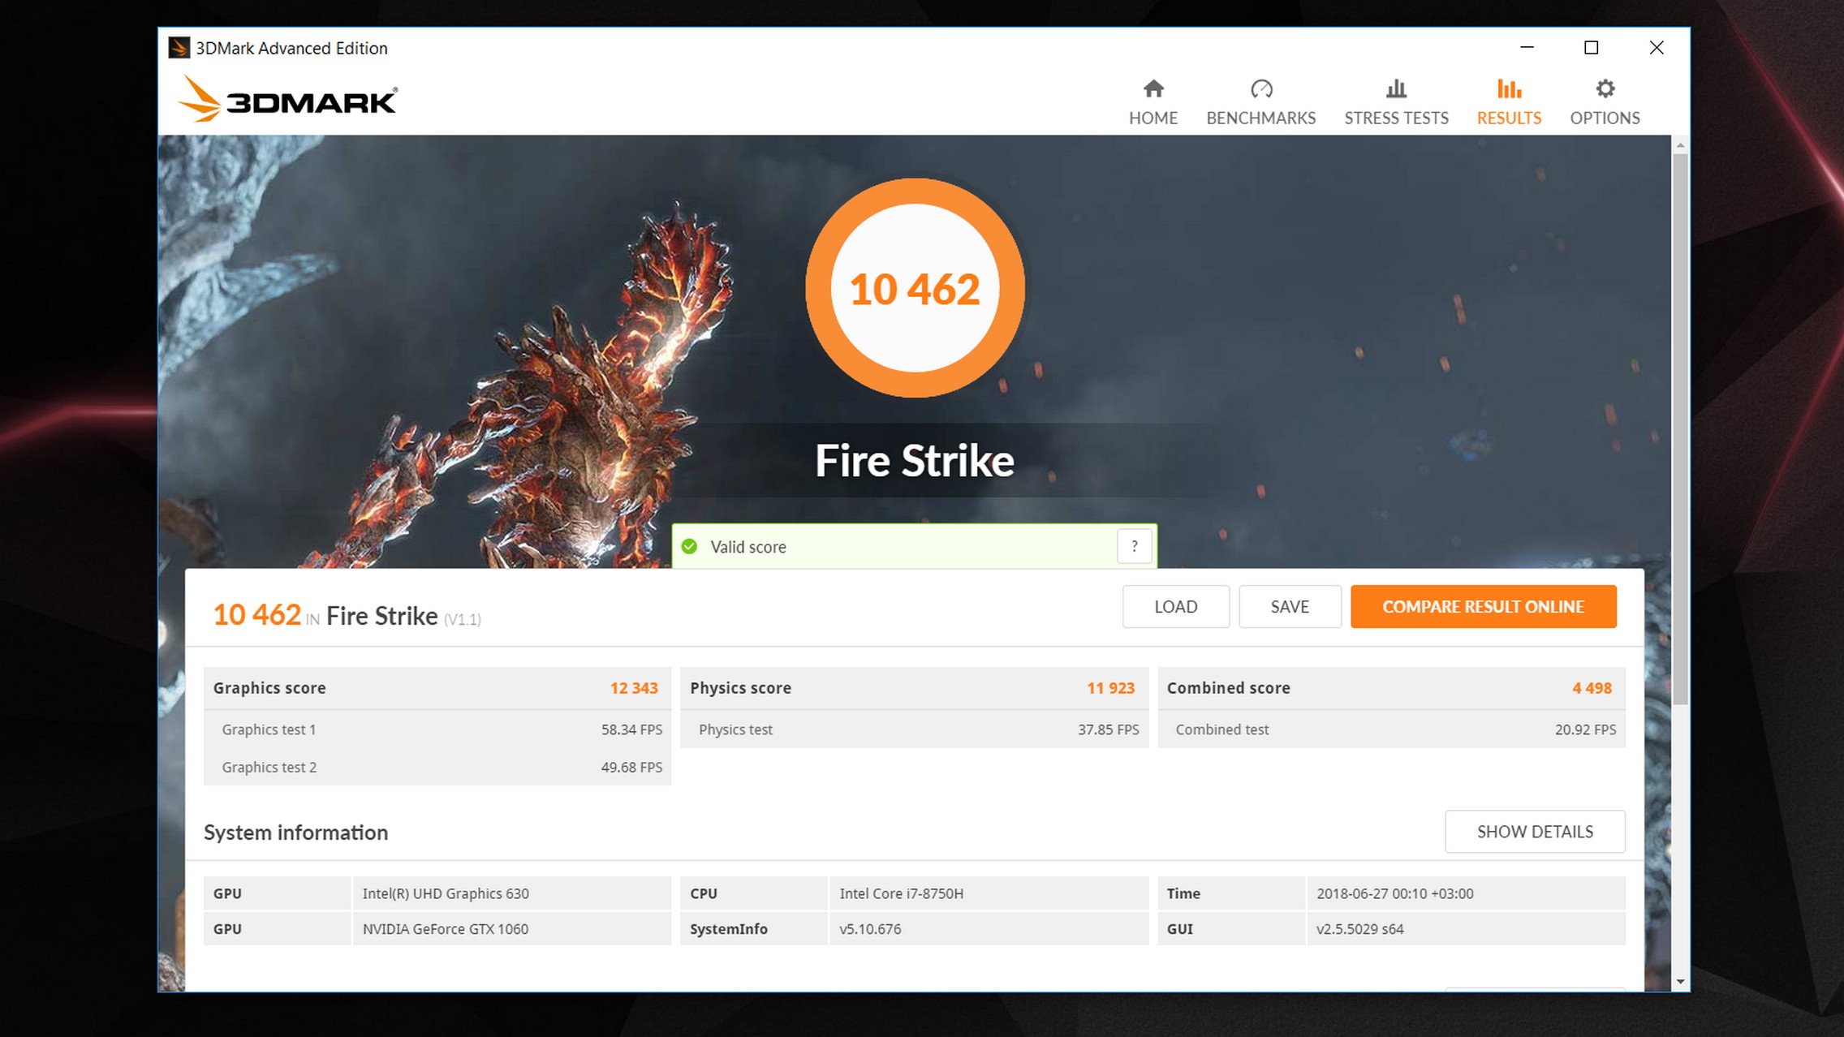The image size is (1844, 1037).
Task: Switch to the BENCHMARKS tab label
Action: [x=1260, y=118]
